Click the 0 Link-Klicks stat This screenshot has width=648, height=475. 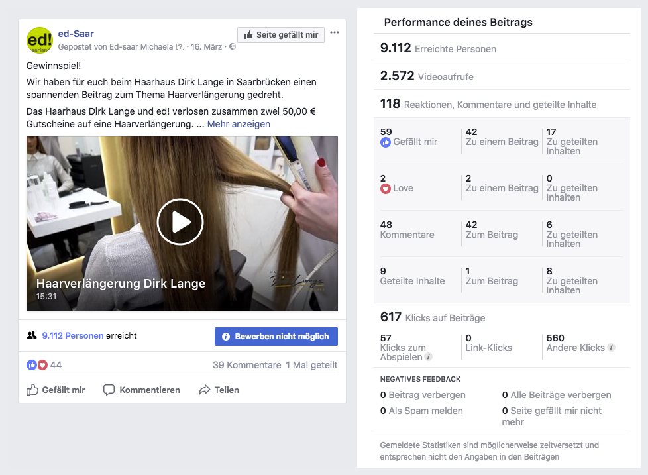click(488, 343)
